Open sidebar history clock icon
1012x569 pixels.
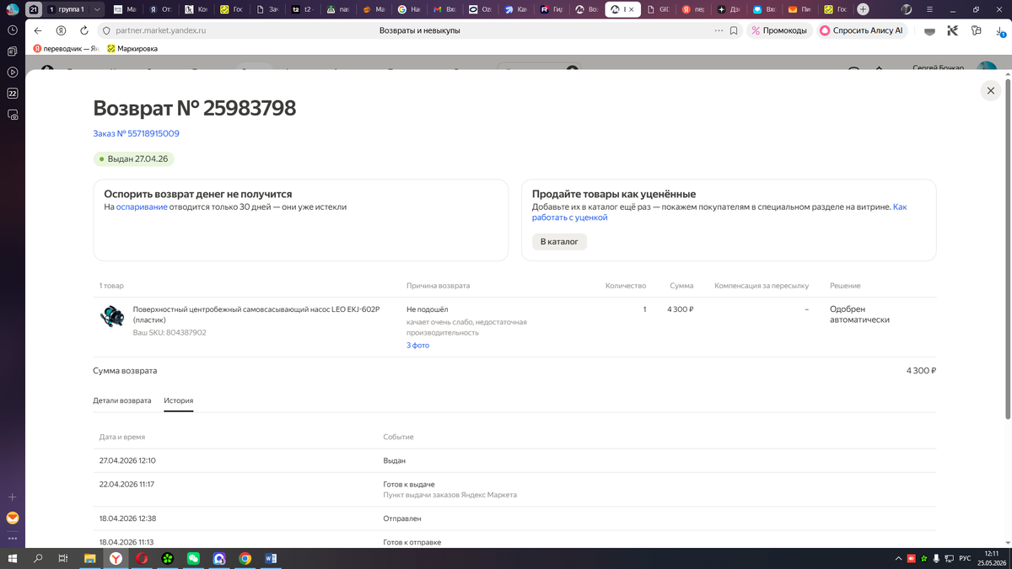point(13,30)
